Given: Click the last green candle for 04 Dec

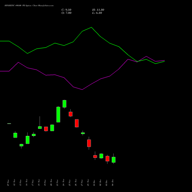Looking at the screenshot, I should [114, 160].
